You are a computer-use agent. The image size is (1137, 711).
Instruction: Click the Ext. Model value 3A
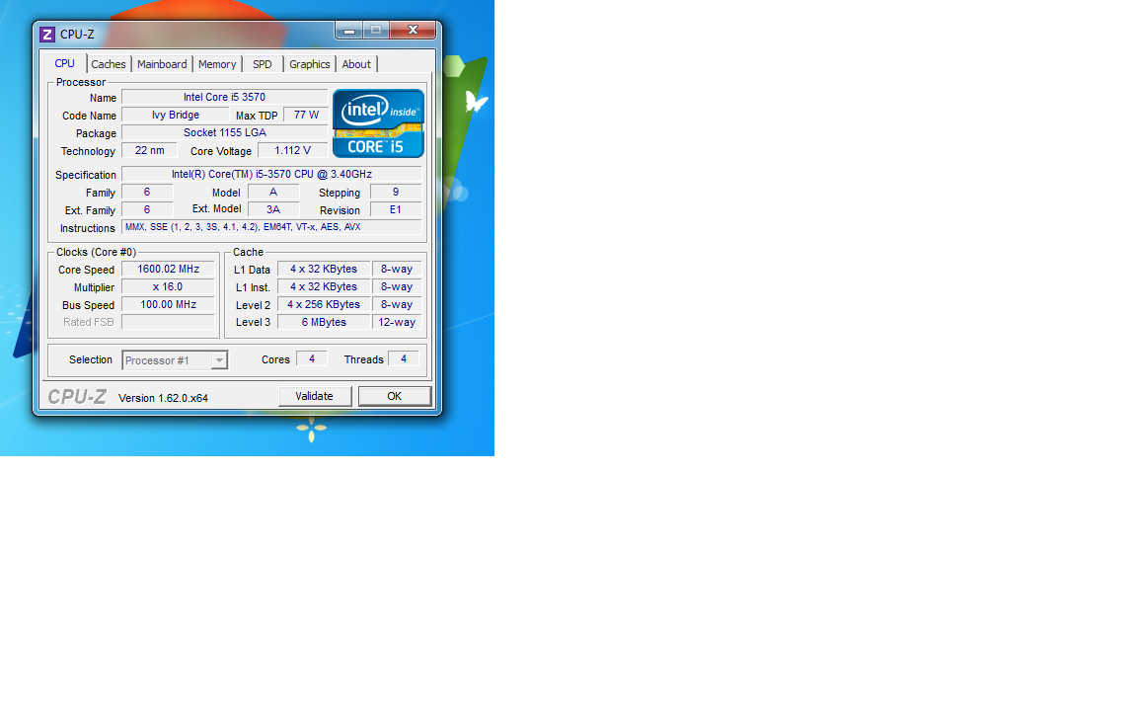pyautogui.click(x=273, y=209)
